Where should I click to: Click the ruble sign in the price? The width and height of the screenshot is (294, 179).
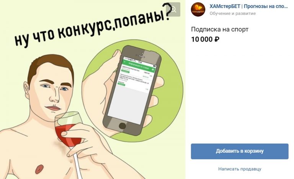(x=217, y=39)
